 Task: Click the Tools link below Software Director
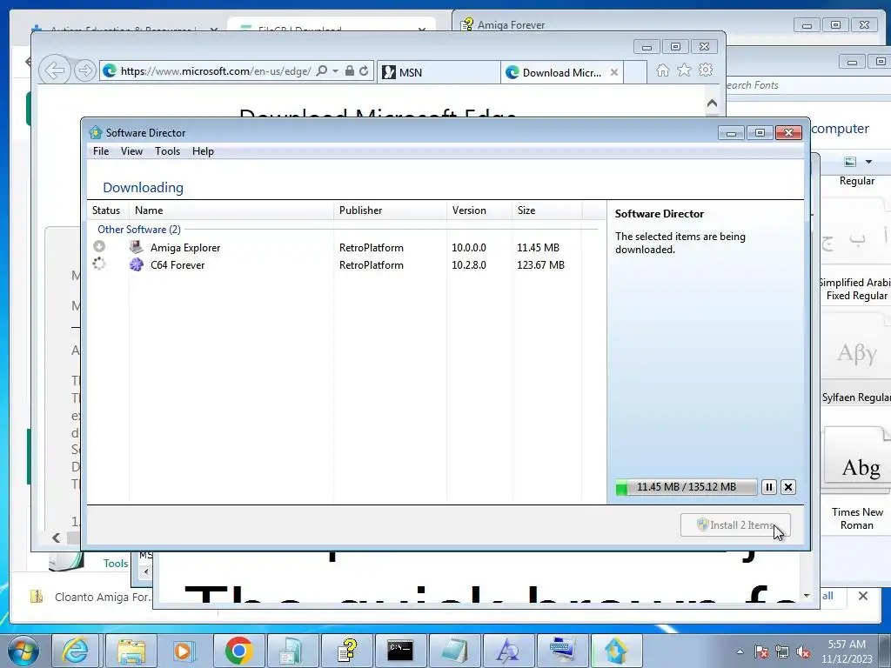click(116, 563)
